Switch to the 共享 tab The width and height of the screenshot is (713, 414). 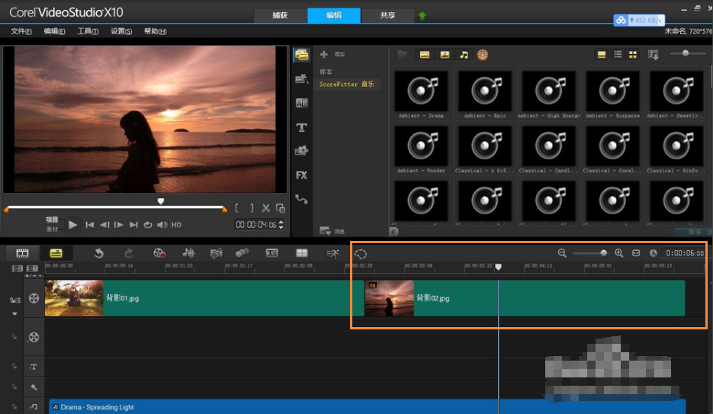[387, 15]
